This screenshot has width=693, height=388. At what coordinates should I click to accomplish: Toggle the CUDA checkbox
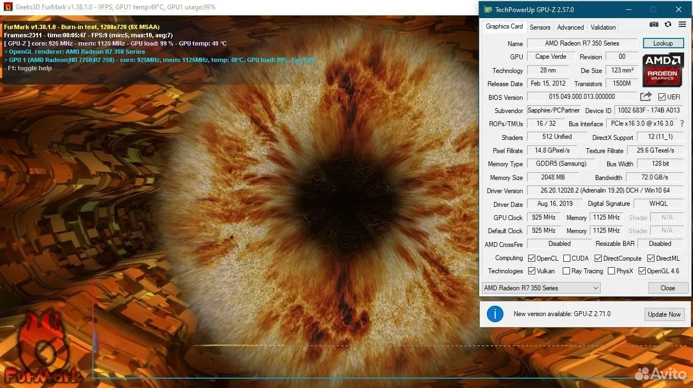click(567, 258)
